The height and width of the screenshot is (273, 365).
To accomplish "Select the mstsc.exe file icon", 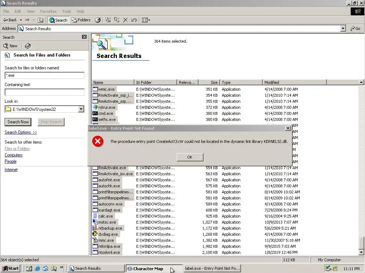I will tap(95, 222).
